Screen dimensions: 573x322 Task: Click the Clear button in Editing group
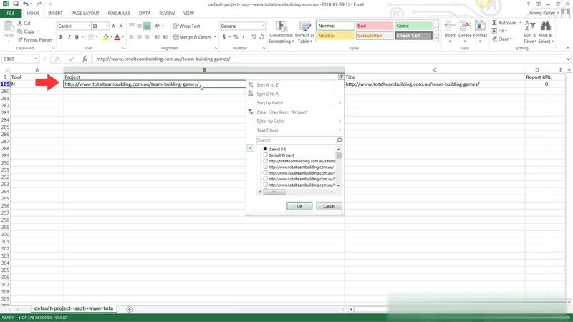501,39
